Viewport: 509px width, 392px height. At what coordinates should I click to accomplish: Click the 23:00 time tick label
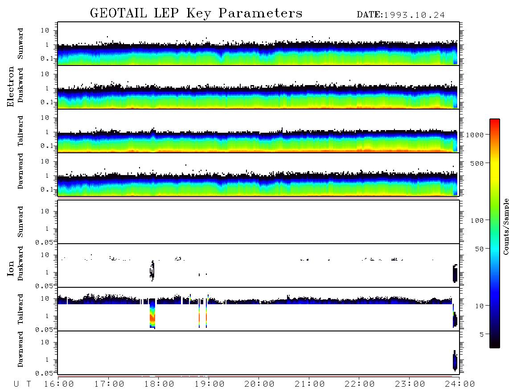point(410,384)
